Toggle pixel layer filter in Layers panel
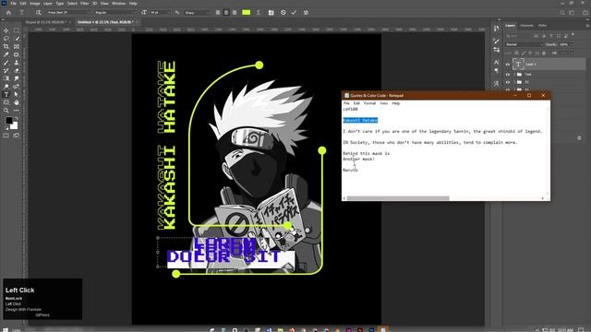Image resolution: width=591 pixels, height=332 pixels. coord(536,36)
